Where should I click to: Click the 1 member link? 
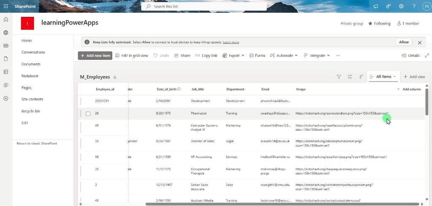coord(408,24)
